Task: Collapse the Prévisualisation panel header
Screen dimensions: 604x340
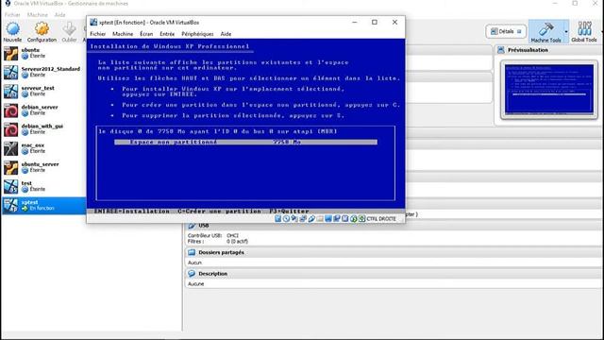Action: 549,50
